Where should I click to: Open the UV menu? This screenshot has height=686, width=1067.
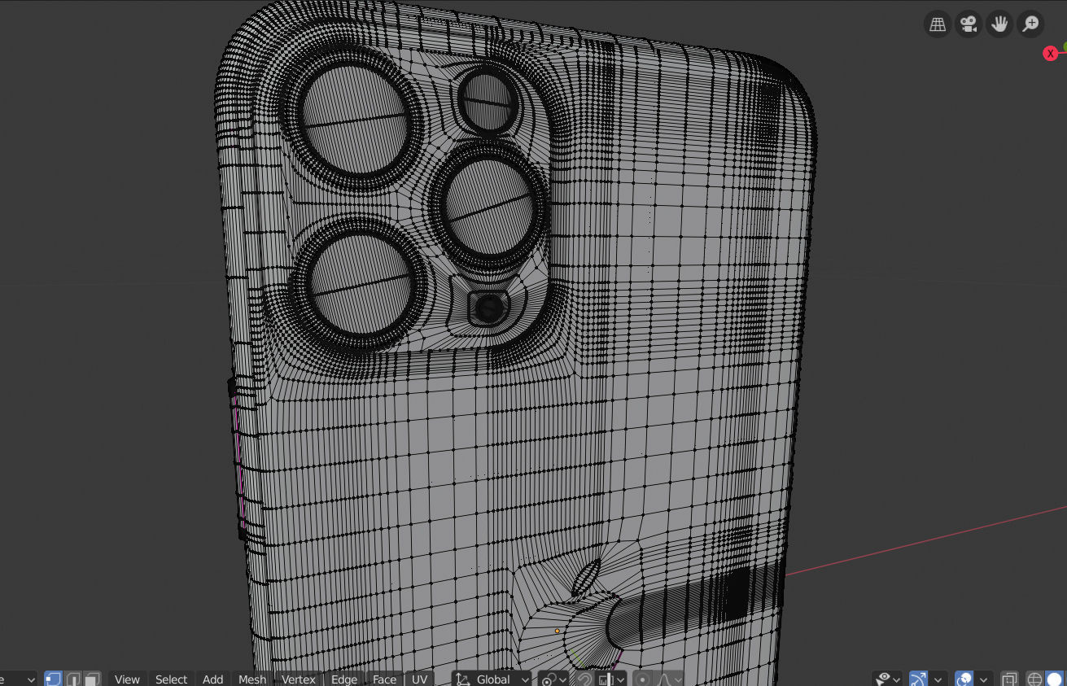420,679
